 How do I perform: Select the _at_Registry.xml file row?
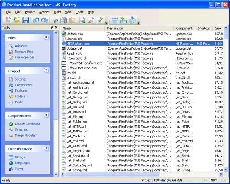[142, 151]
